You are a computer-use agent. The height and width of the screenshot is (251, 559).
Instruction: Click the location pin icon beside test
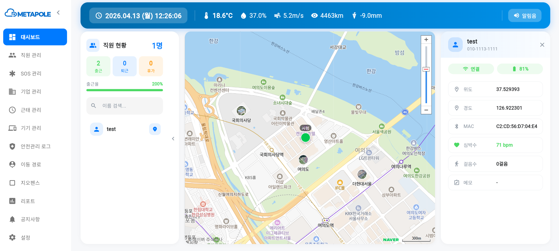(155, 129)
